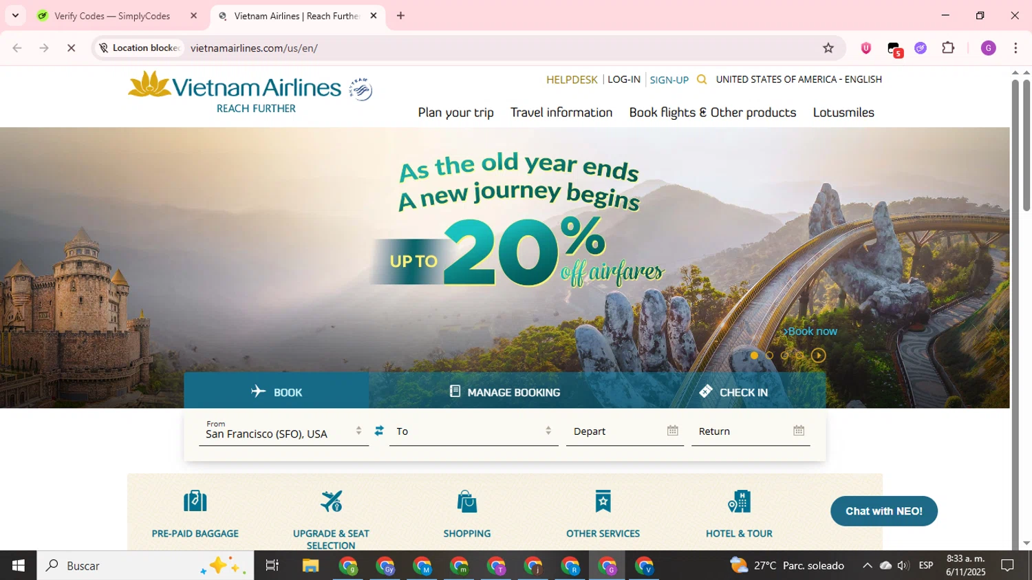Click the Depart date field
This screenshot has height=580, width=1032.
click(625, 431)
